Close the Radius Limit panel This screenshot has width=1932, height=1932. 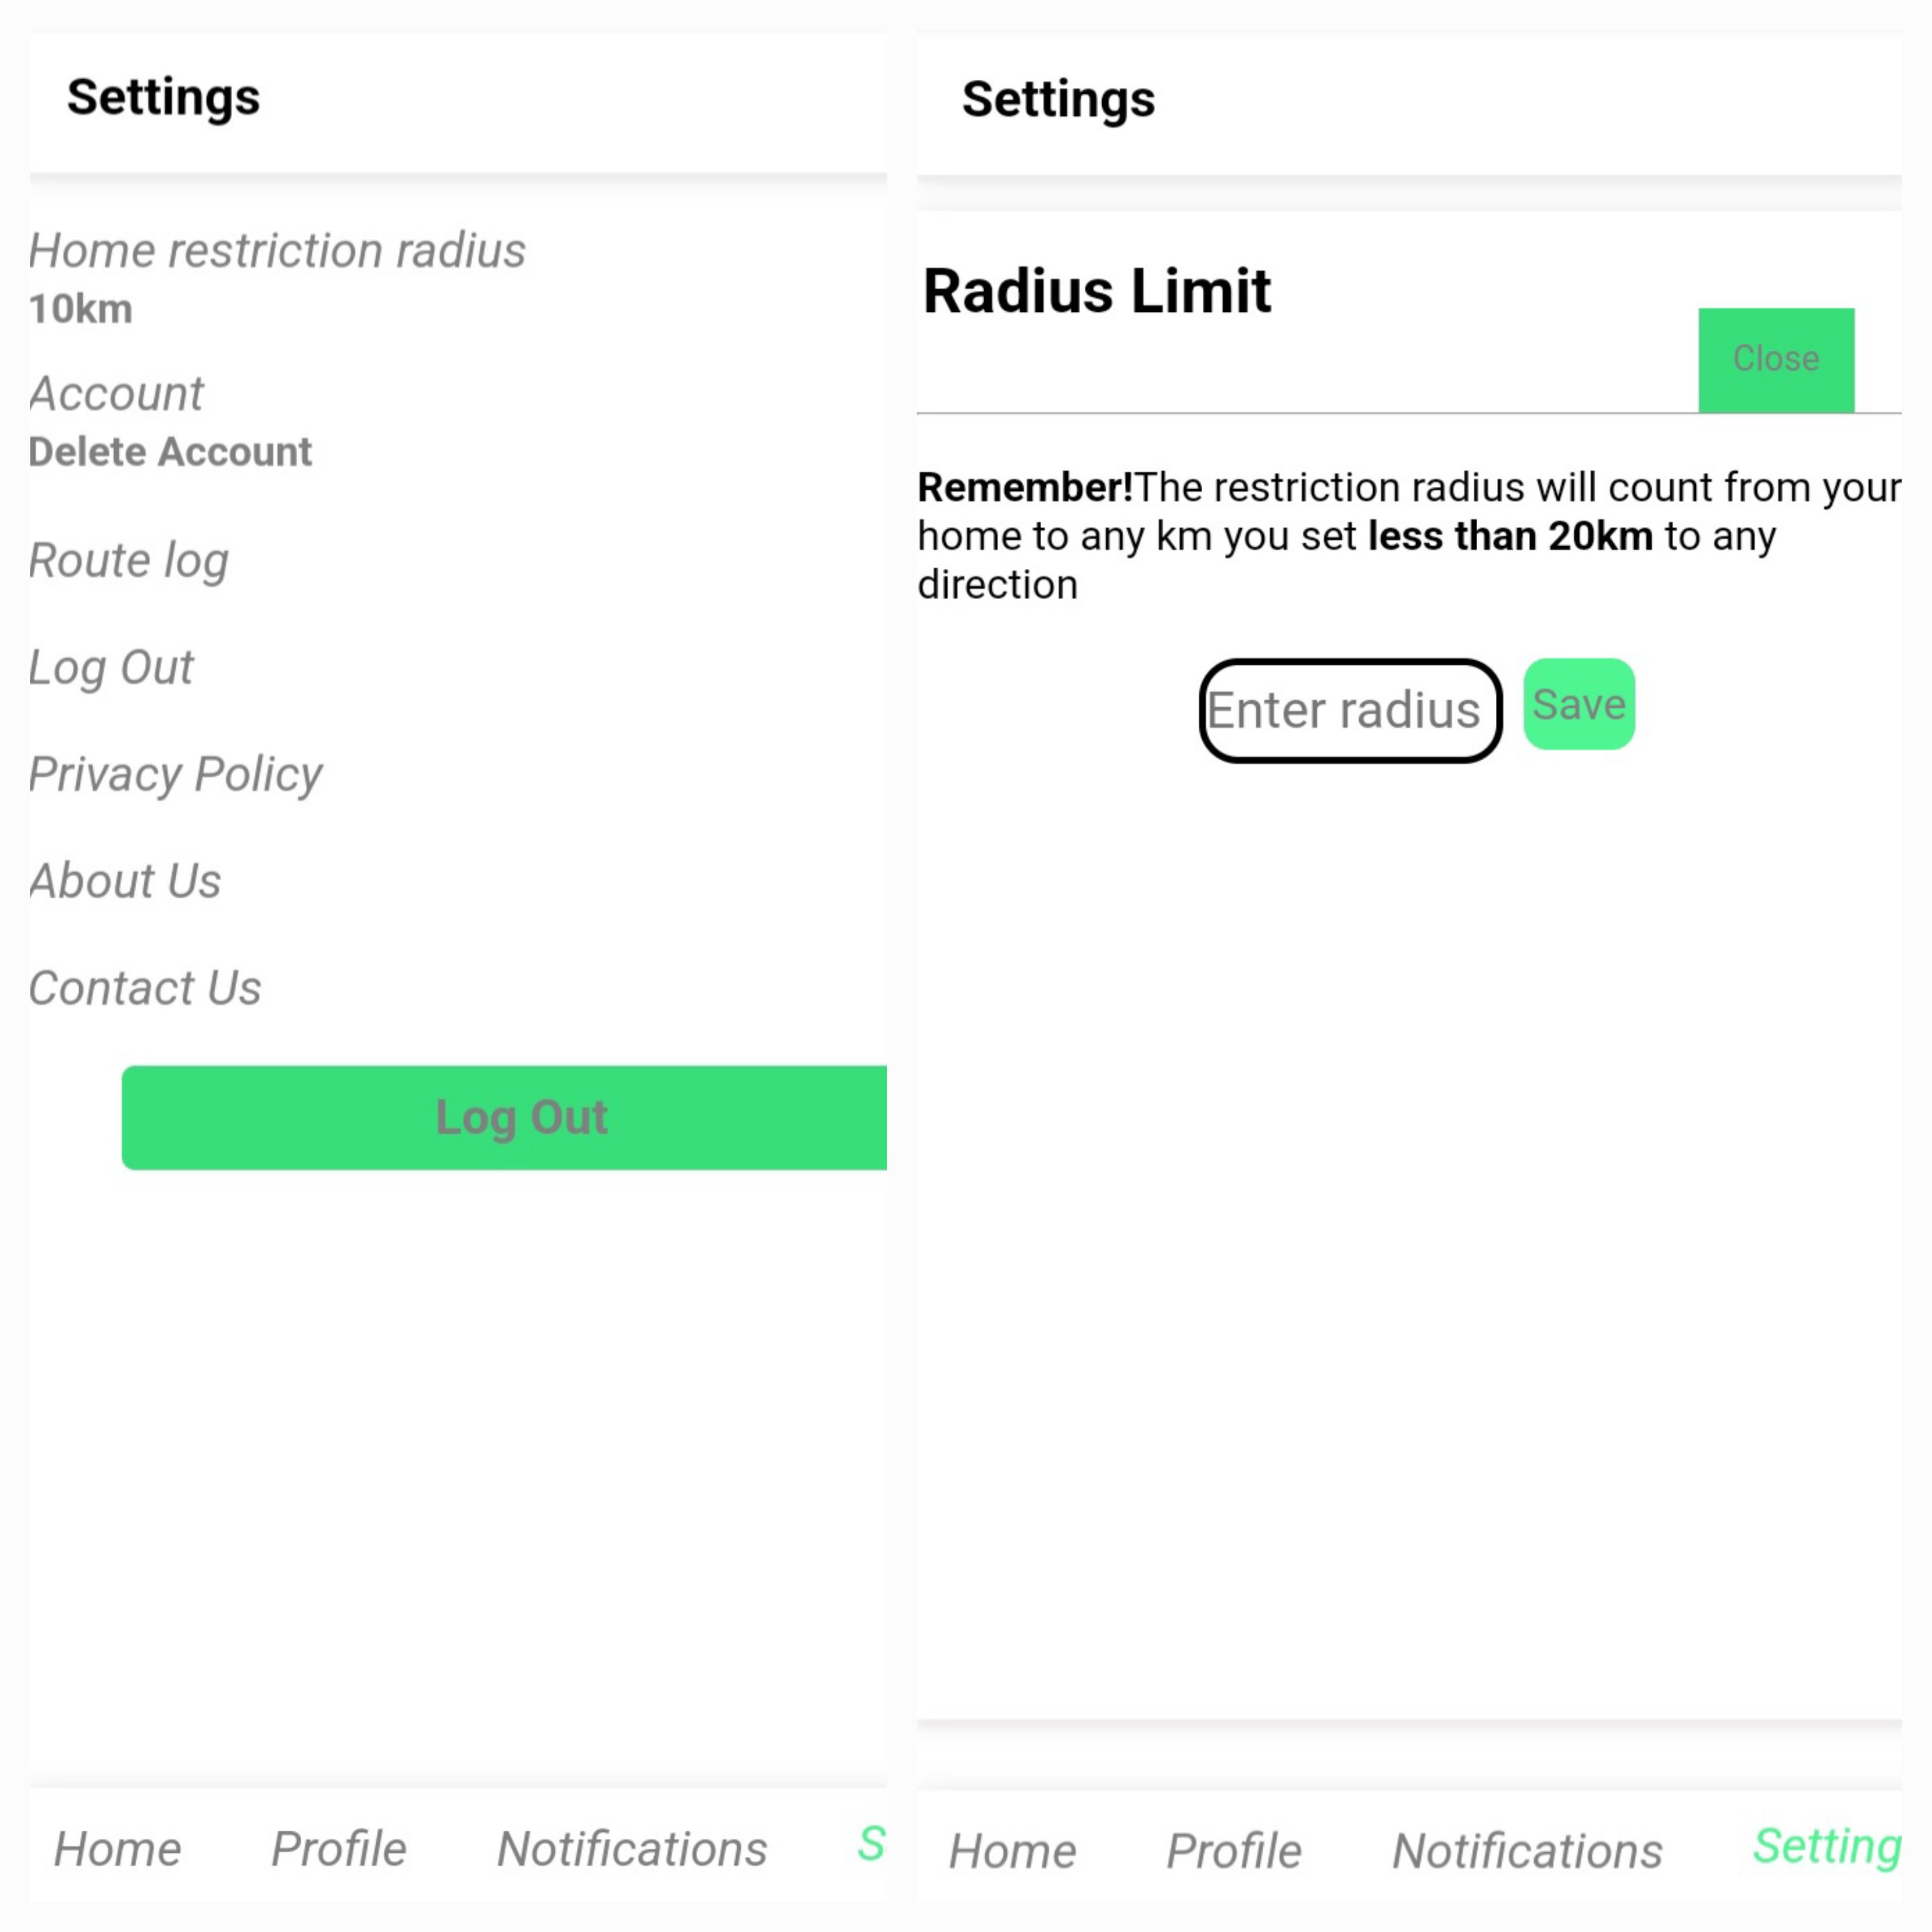[x=1776, y=359]
